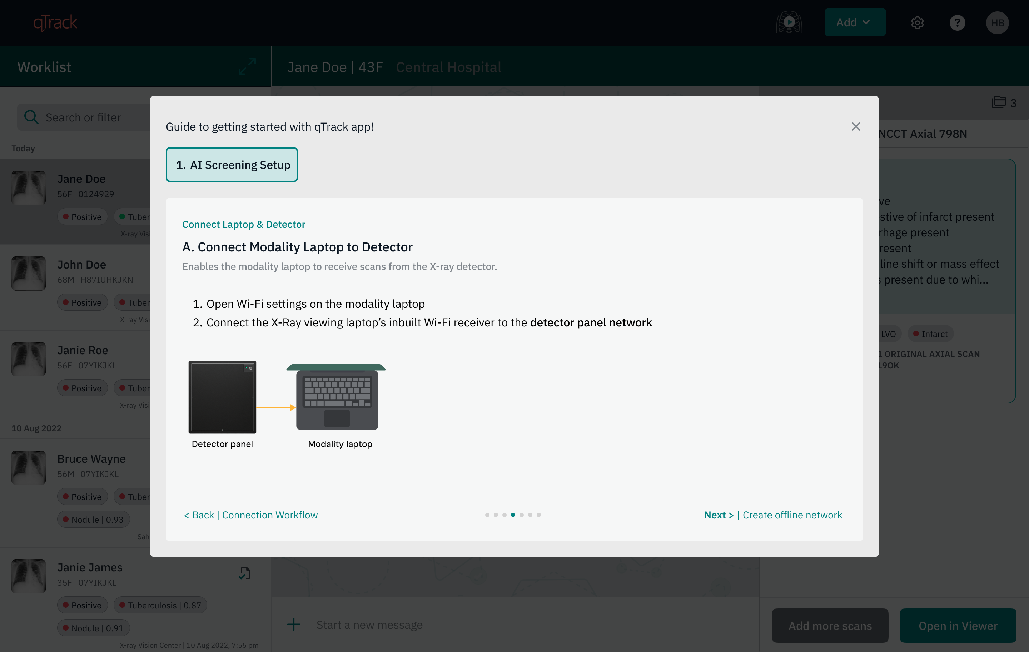Viewport: 1029px width, 652px height.
Task: Click the Nodule 0.93 tag
Action: (93, 520)
